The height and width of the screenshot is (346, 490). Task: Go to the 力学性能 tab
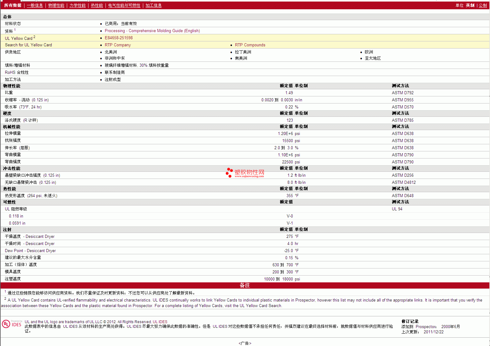77,6
